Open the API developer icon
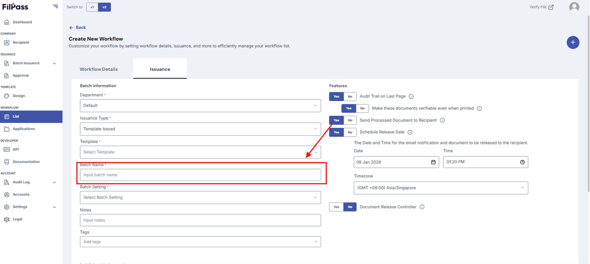Image resolution: width=590 pixels, height=264 pixels. click(x=6, y=149)
